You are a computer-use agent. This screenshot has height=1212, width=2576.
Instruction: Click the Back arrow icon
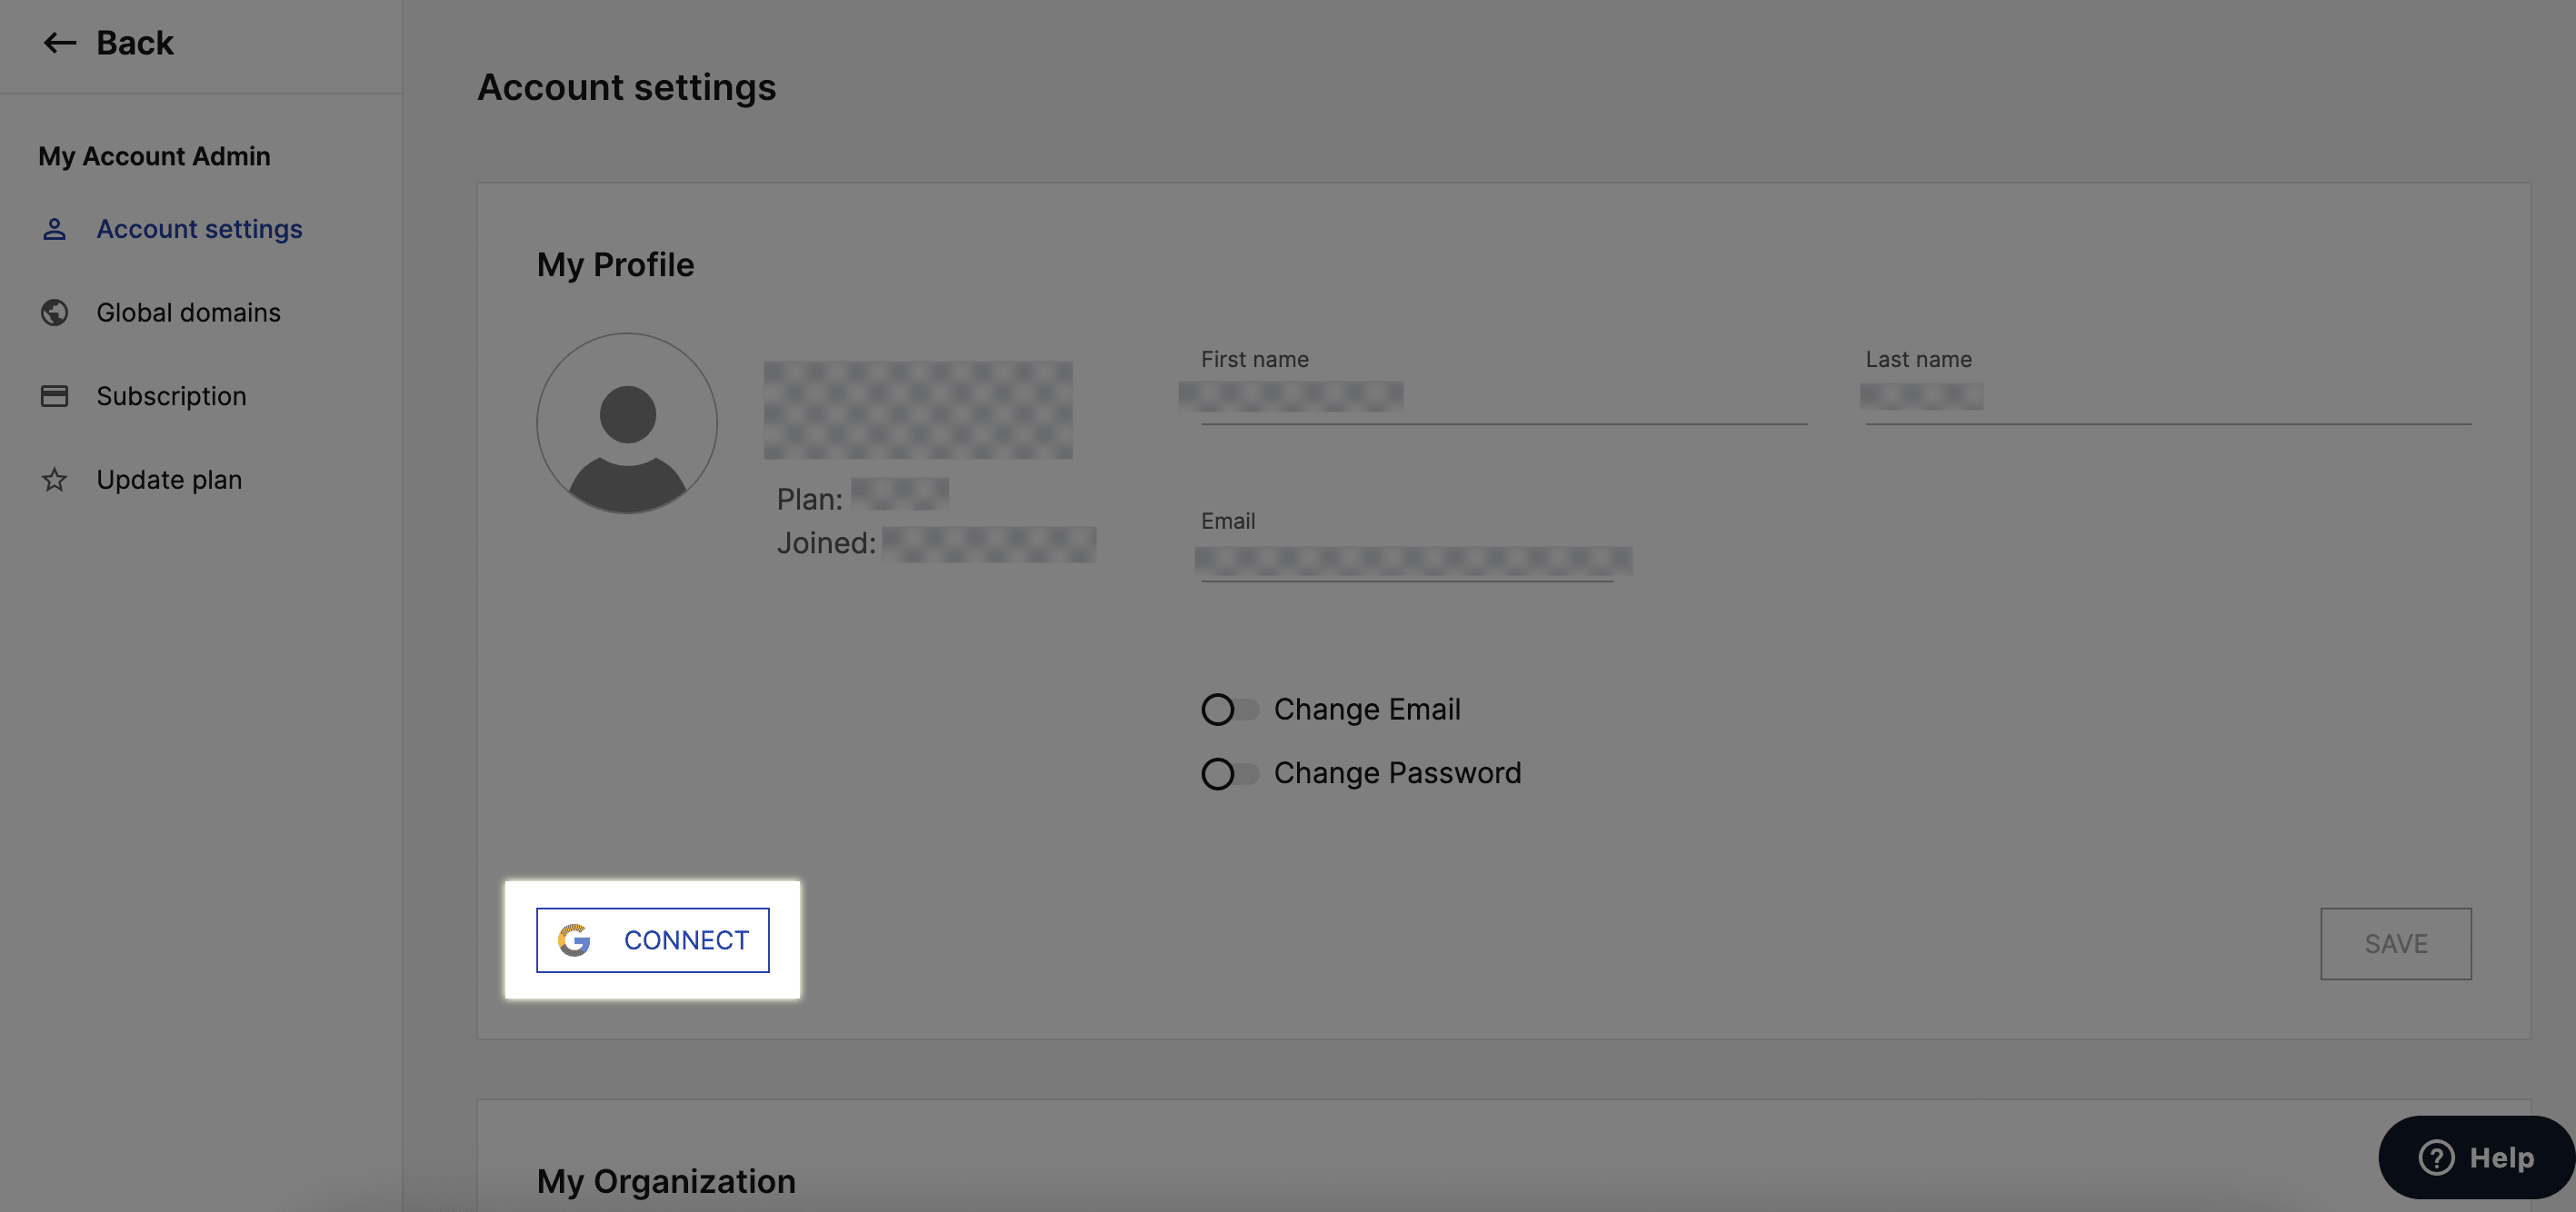tap(60, 43)
